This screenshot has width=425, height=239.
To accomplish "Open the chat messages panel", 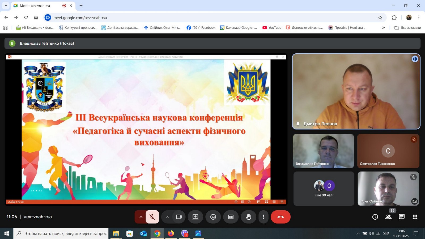I will [402, 217].
